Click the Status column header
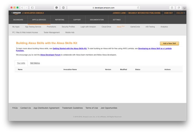195x133 pixels. [x=138, y=70]
